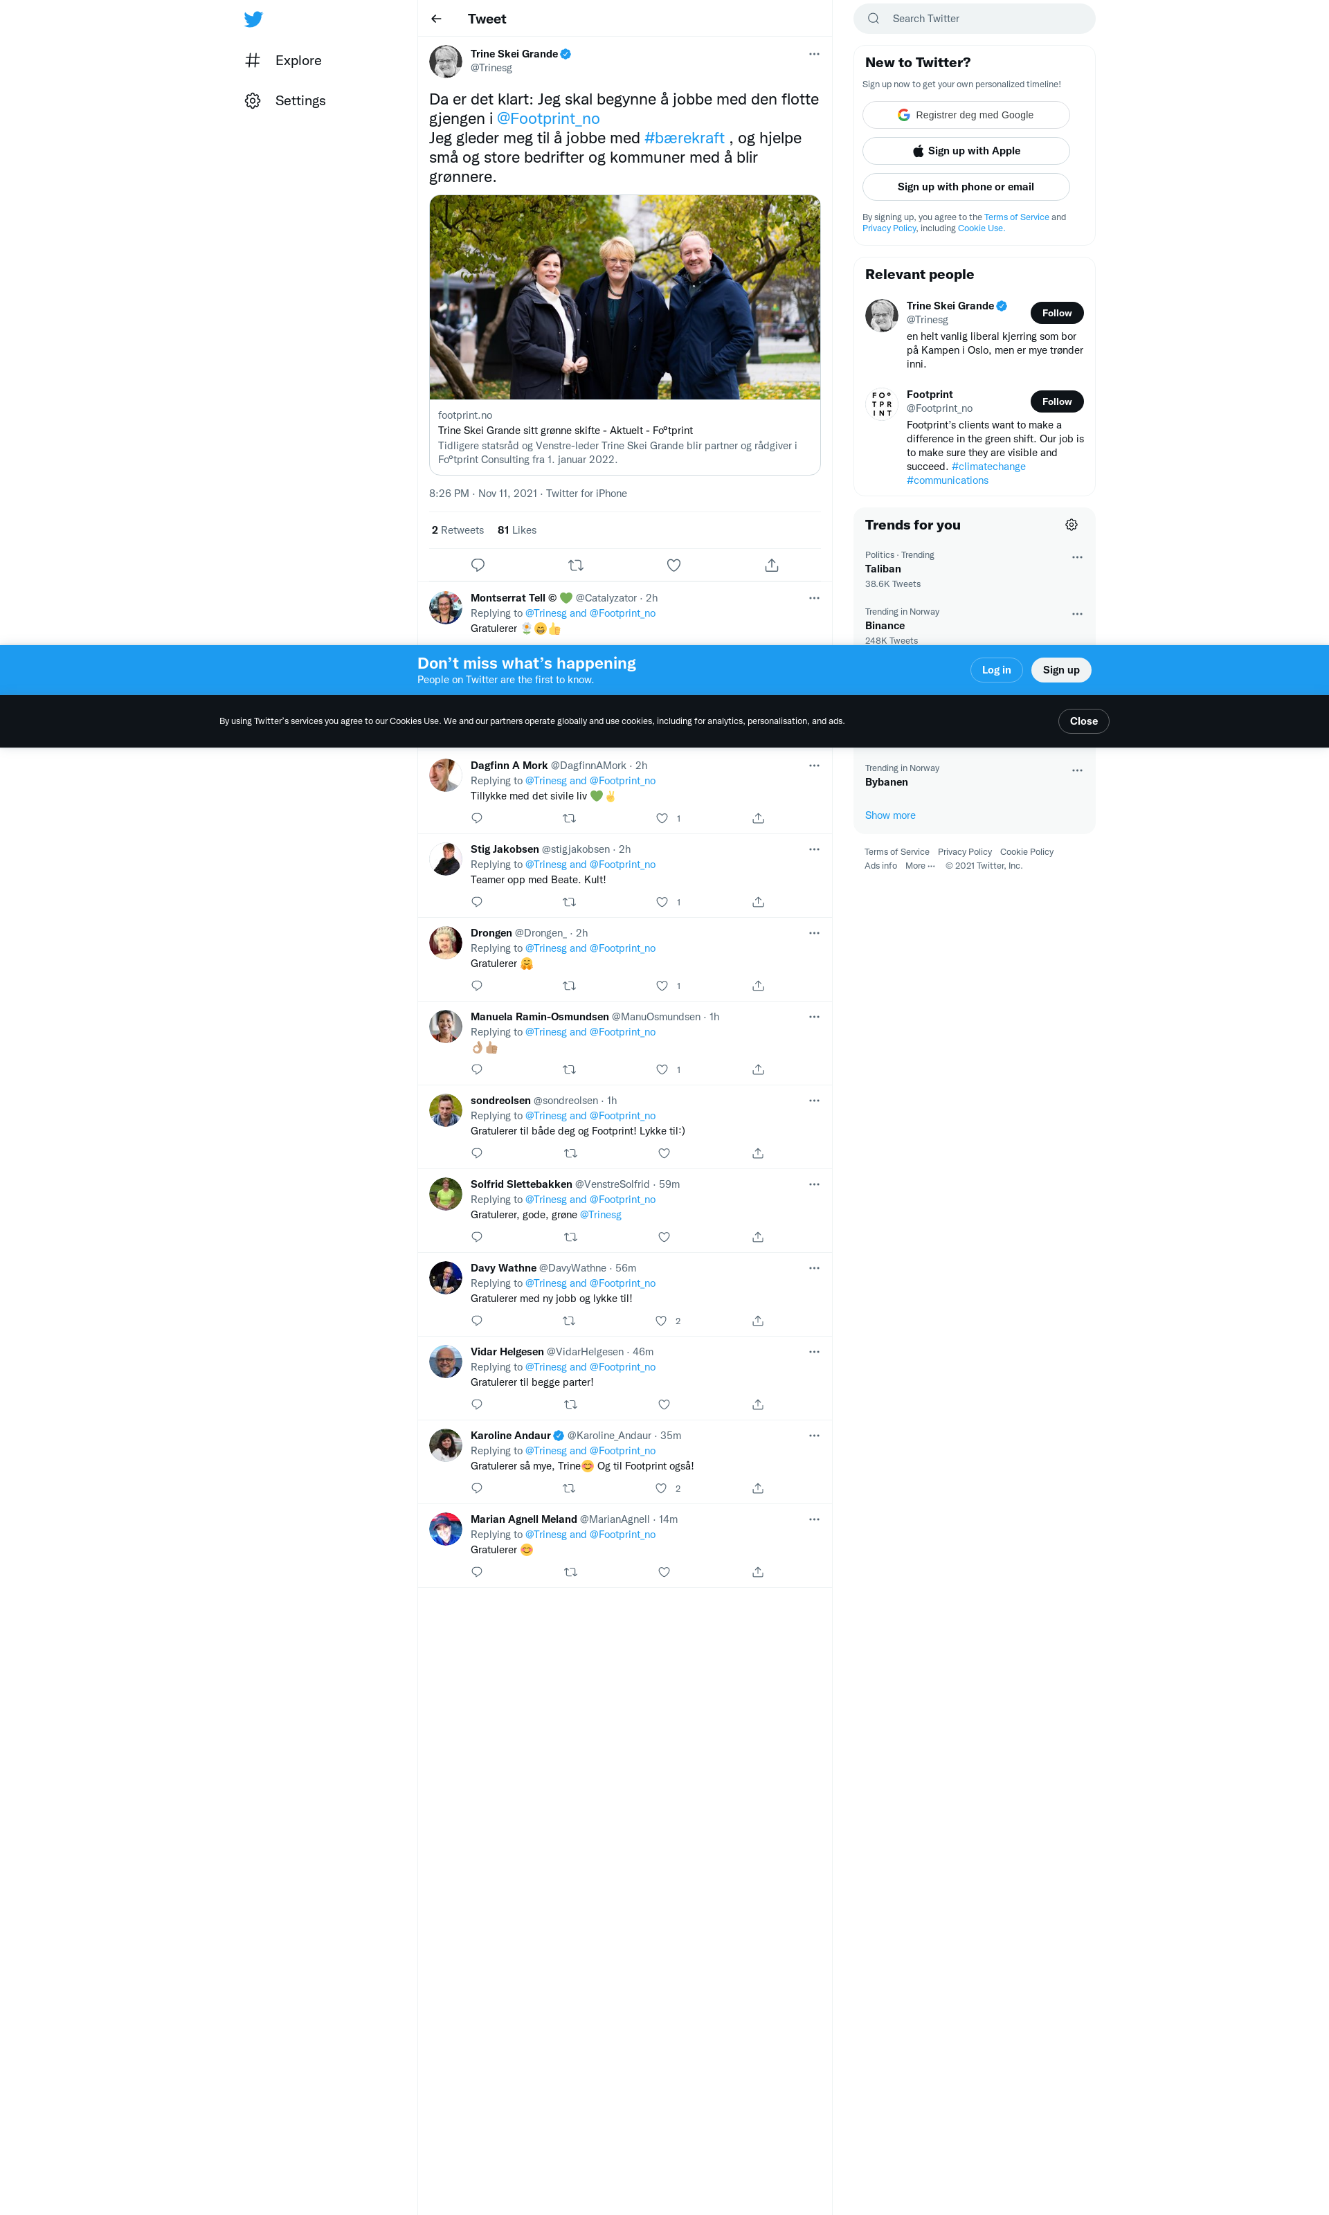Open Explore in the sidebar
This screenshot has height=2215, width=1329.
(298, 60)
